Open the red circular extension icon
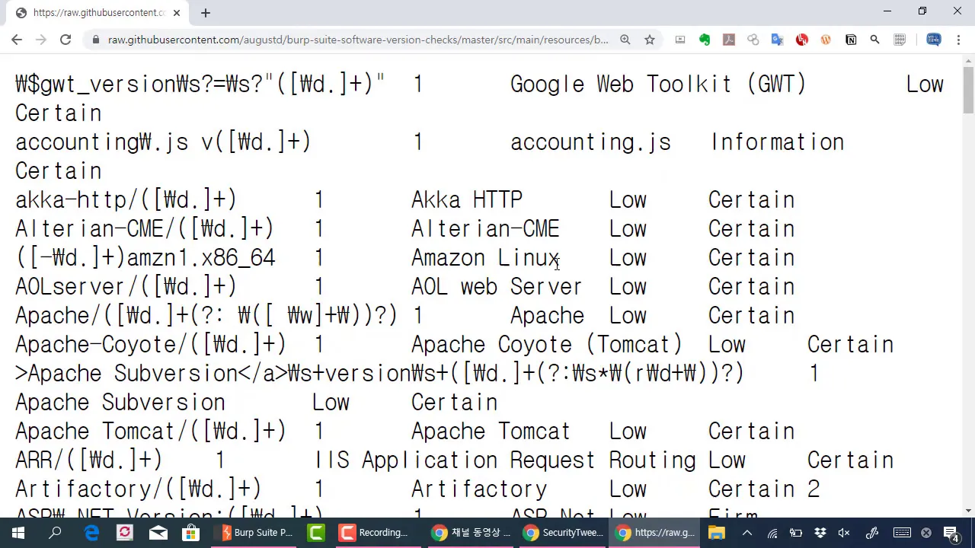Screen dimensions: 975x548 tap(801, 40)
